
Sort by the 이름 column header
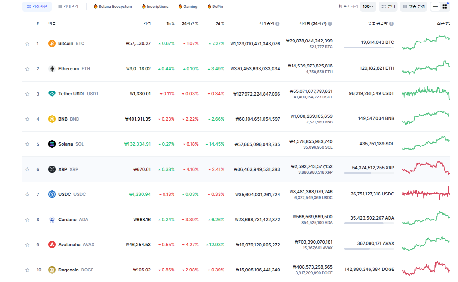coord(52,24)
